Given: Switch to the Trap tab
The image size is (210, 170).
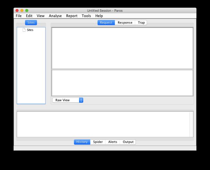Looking at the screenshot, I should (x=141, y=23).
